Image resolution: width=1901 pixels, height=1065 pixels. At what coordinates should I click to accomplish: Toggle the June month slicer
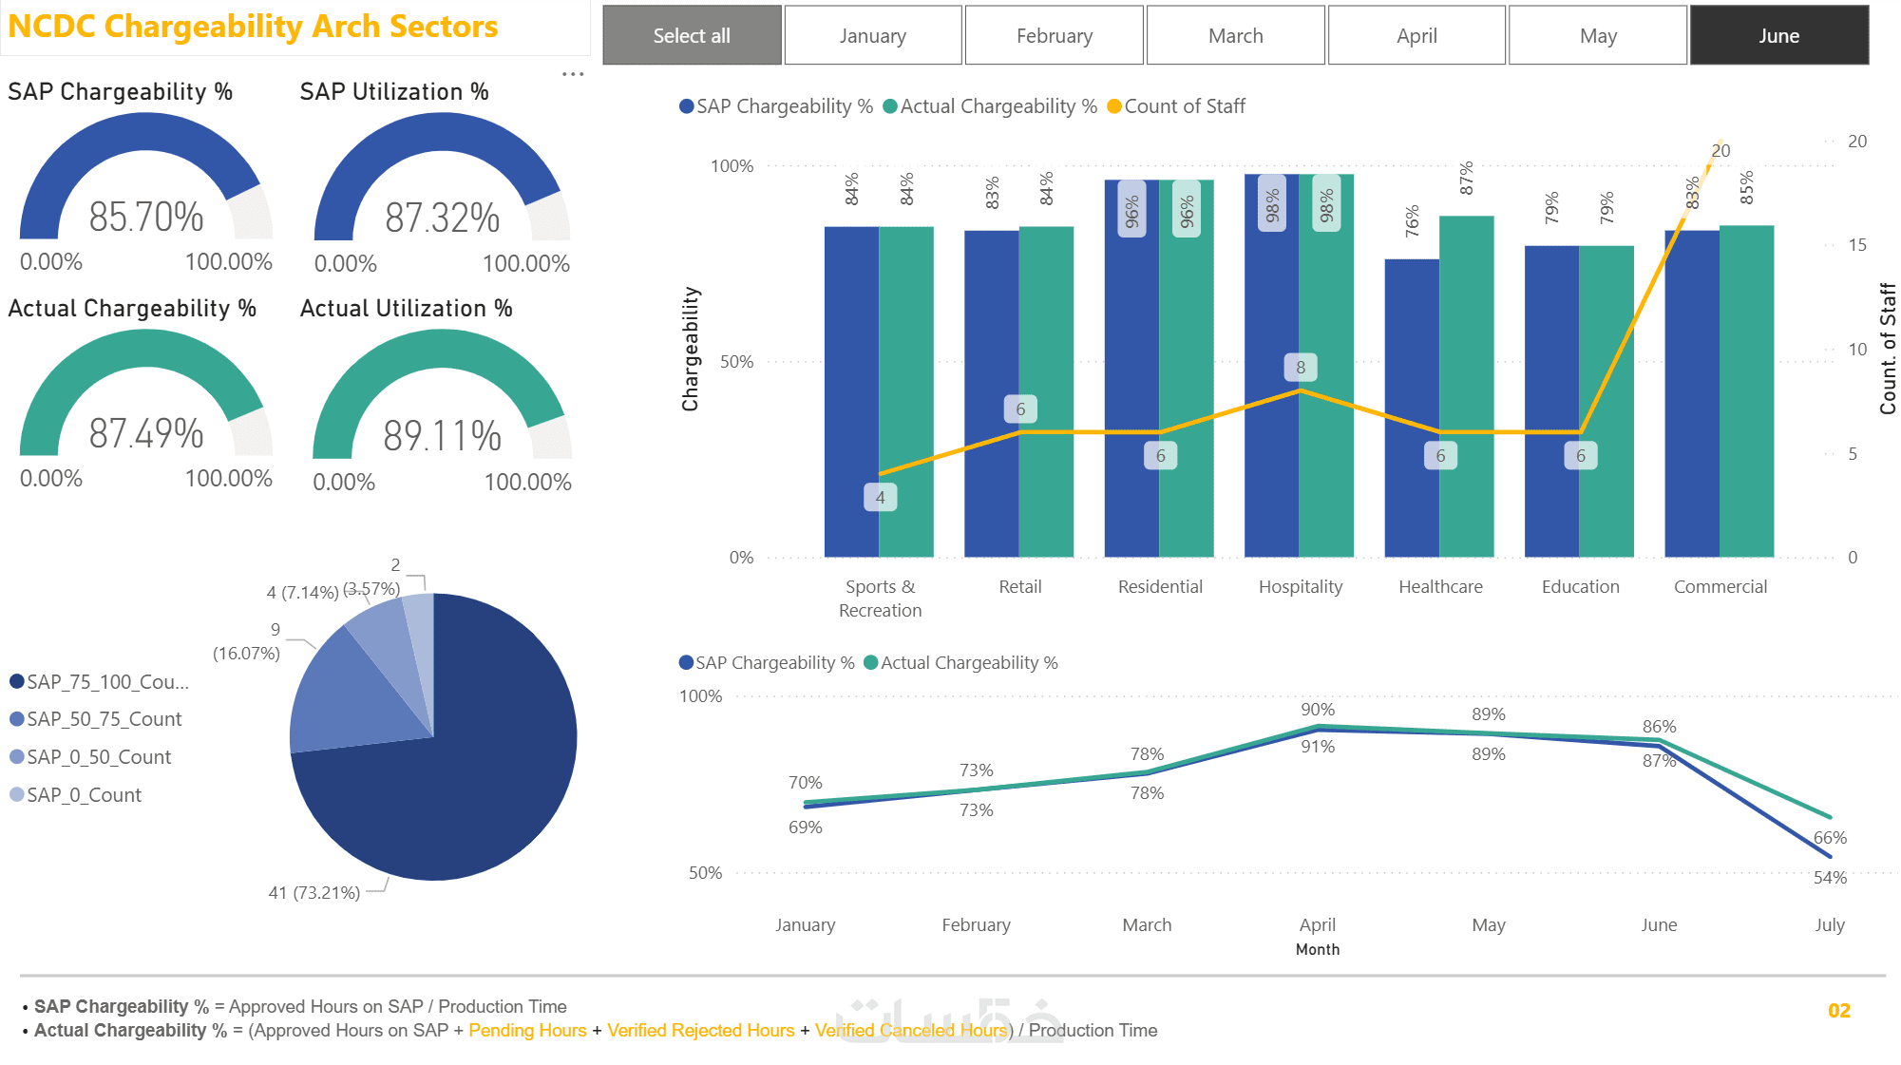tap(1778, 36)
